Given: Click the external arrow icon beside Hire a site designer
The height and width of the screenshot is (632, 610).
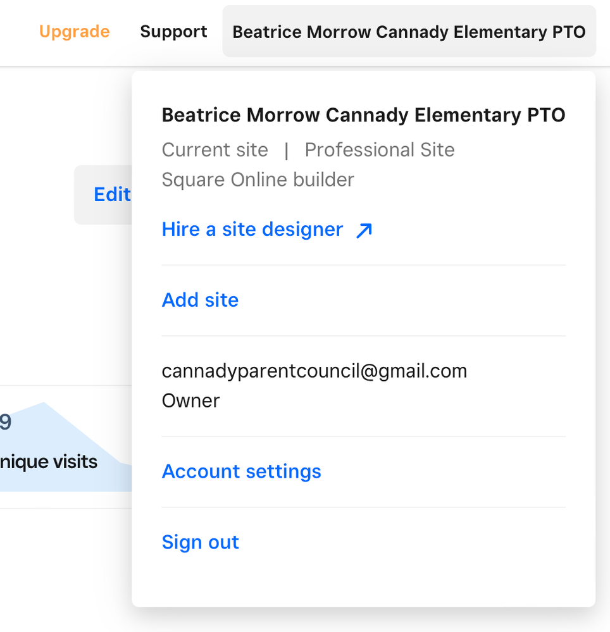Looking at the screenshot, I should (364, 230).
